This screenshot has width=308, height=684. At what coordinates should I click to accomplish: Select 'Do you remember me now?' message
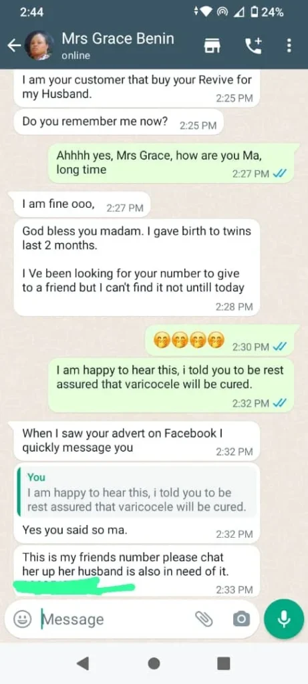point(119,123)
